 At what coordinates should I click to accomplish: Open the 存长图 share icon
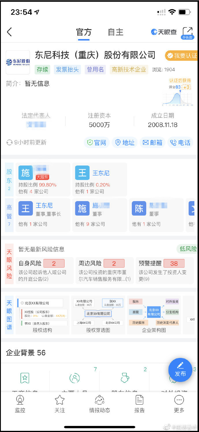[x=187, y=33]
